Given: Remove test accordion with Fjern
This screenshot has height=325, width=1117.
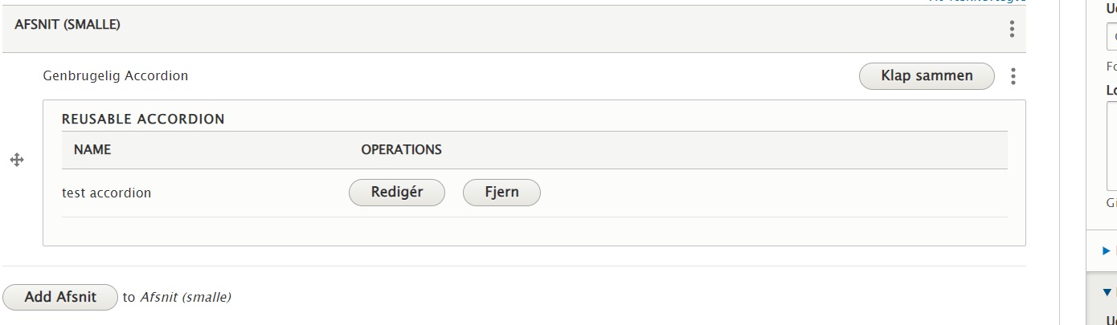Looking at the screenshot, I should pos(501,193).
